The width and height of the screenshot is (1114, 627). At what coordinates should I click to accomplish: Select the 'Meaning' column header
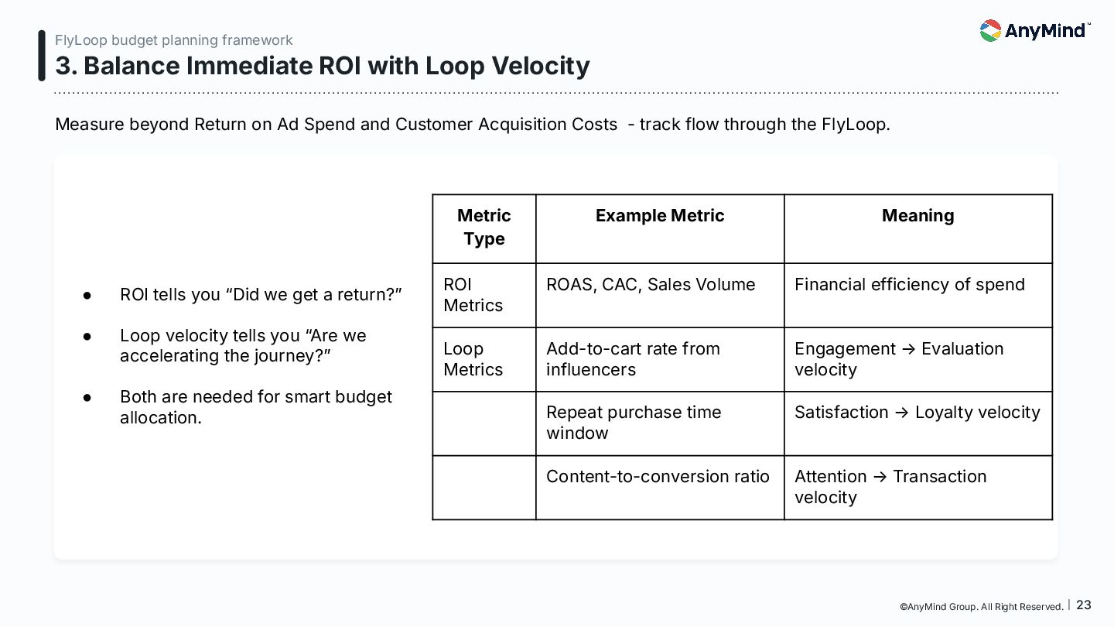click(918, 216)
